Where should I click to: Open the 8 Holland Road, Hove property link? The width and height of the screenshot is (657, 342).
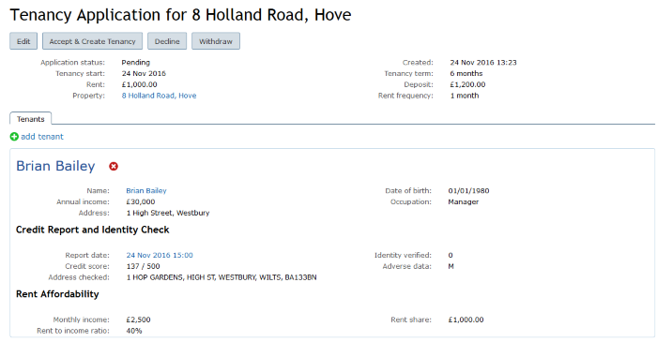coord(159,96)
